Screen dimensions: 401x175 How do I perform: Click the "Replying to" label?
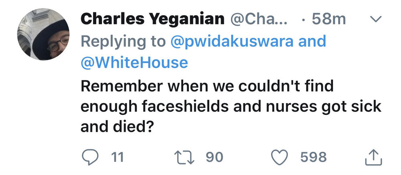123,41
